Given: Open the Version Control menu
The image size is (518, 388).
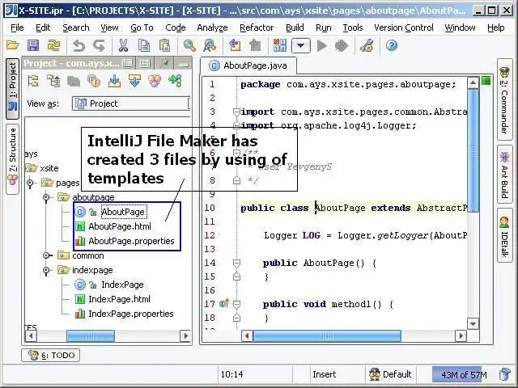Looking at the screenshot, I should [x=403, y=27].
